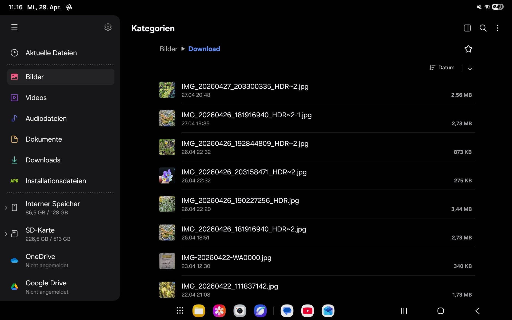The height and width of the screenshot is (320, 512).
Task: Select Audiodateien category in sidebar
Action: pos(61,118)
